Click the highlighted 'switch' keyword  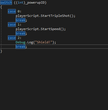6,2
